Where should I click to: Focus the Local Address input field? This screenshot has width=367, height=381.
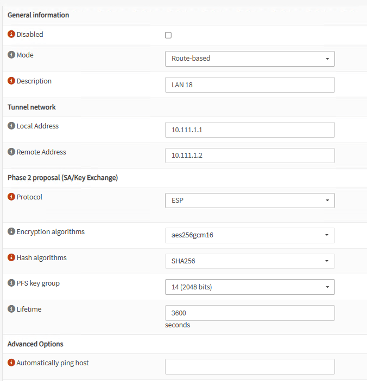250,130
